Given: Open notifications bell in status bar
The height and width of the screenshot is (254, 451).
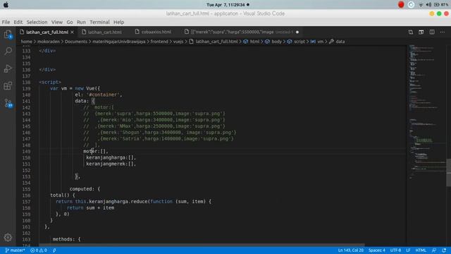Looking at the screenshot, I should click(x=444, y=250).
